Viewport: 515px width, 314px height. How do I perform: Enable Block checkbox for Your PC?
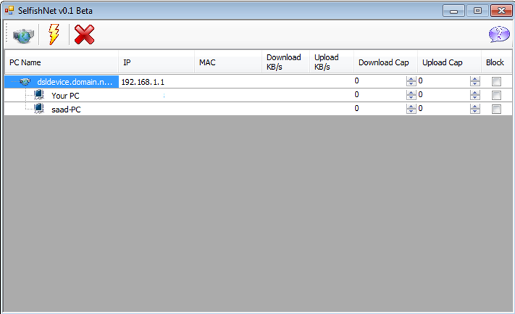(x=495, y=95)
